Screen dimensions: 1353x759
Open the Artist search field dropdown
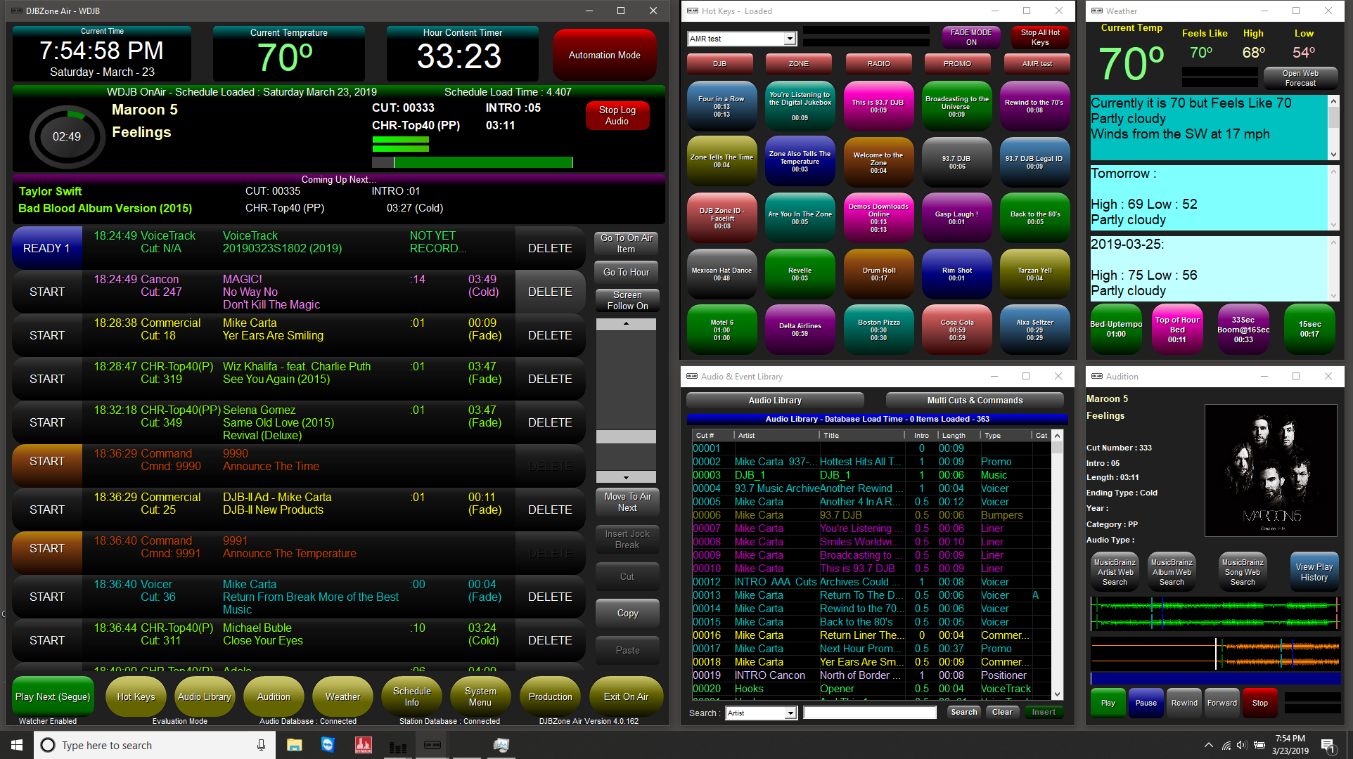[x=790, y=713]
